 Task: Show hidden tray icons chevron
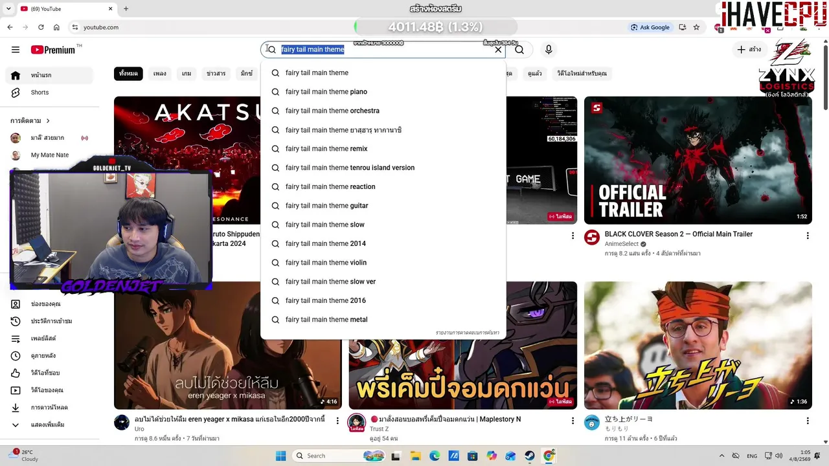pyautogui.click(x=722, y=456)
